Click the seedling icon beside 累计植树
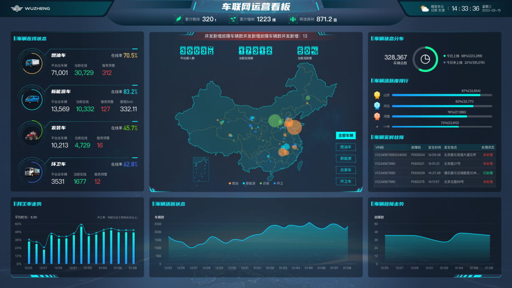This screenshot has width=512, height=288. coord(233,19)
